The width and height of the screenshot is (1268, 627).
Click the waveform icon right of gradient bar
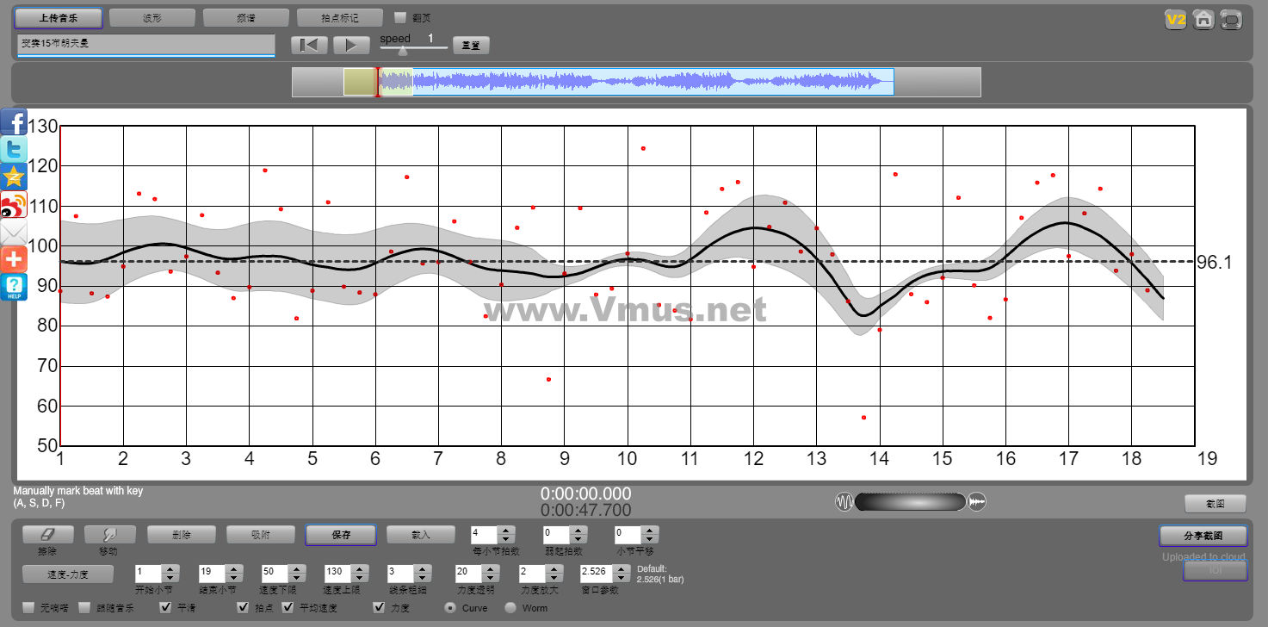(977, 502)
